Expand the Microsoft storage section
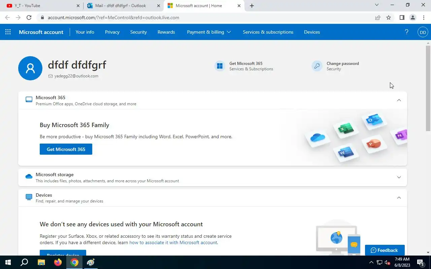 tap(399, 177)
